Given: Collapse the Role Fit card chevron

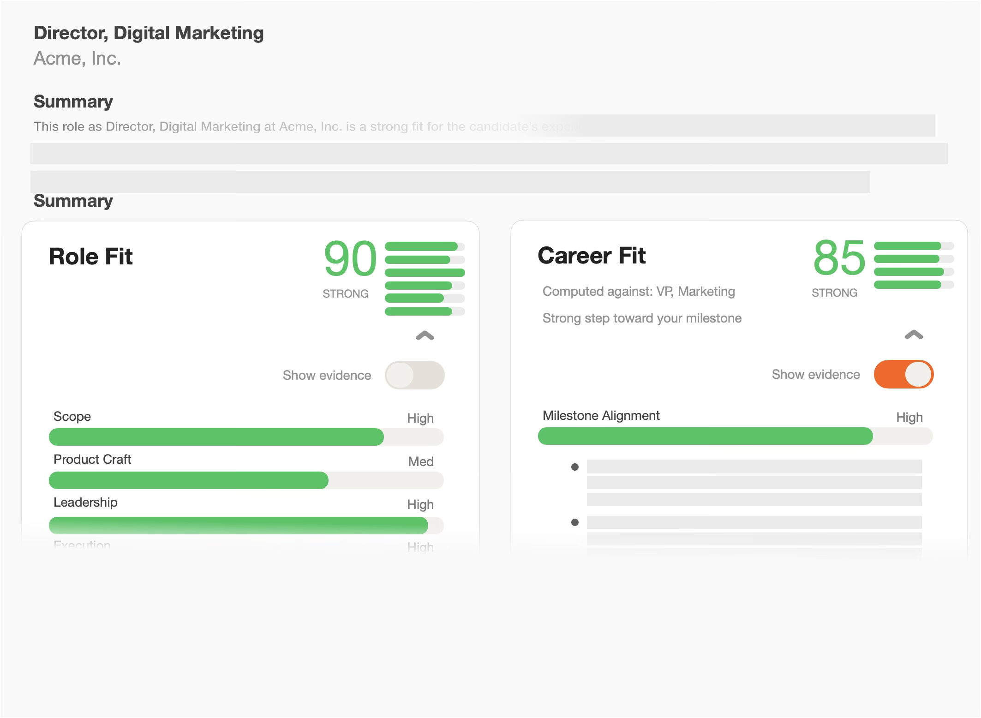Looking at the screenshot, I should click(x=425, y=335).
